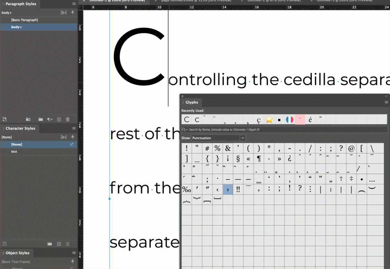Viewport: 390px width, 269px height.
Task: Clear overrides using Paragraph Styles [a+] icon
Action: 64,13
